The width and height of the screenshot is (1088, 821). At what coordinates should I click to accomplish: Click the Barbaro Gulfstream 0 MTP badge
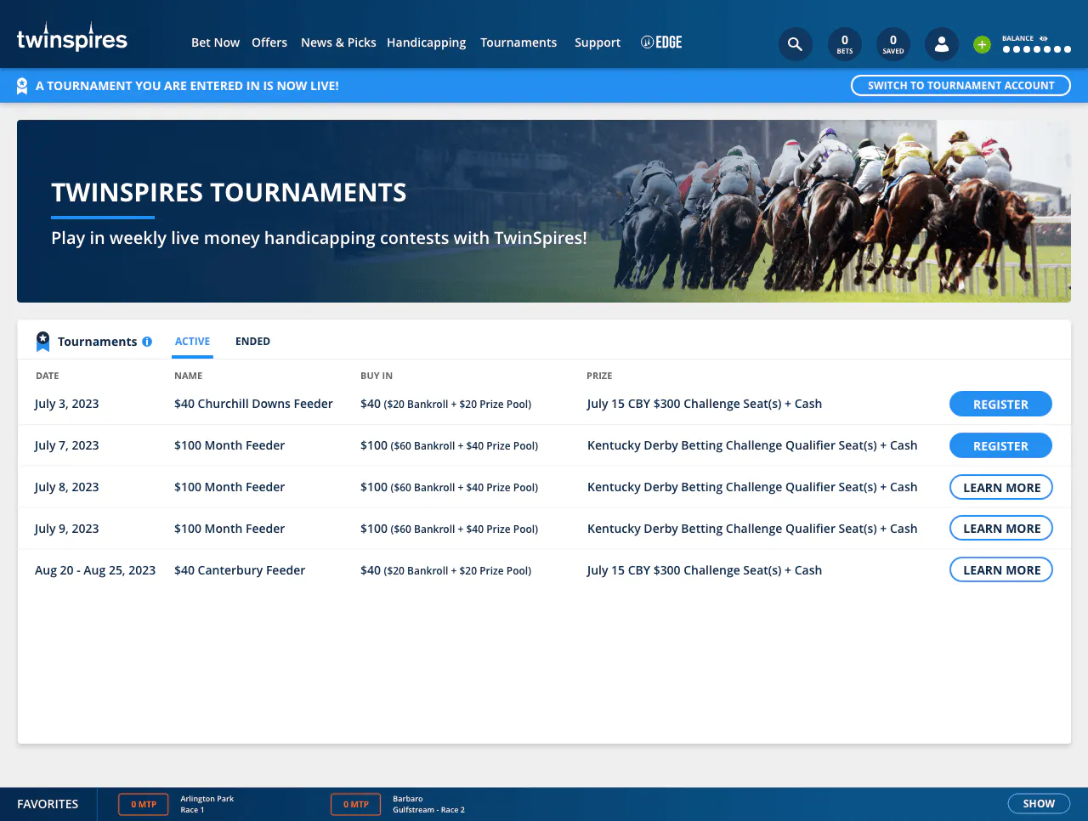click(356, 804)
